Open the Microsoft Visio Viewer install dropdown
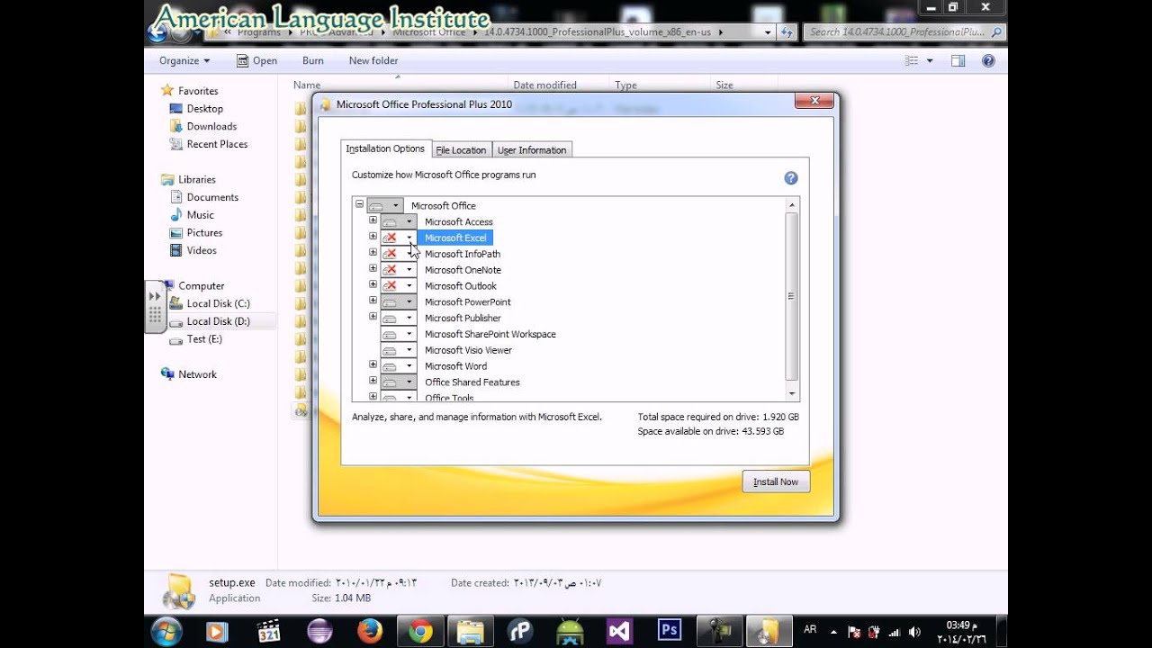Image resolution: width=1152 pixels, height=648 pixels. pos(399,350)
